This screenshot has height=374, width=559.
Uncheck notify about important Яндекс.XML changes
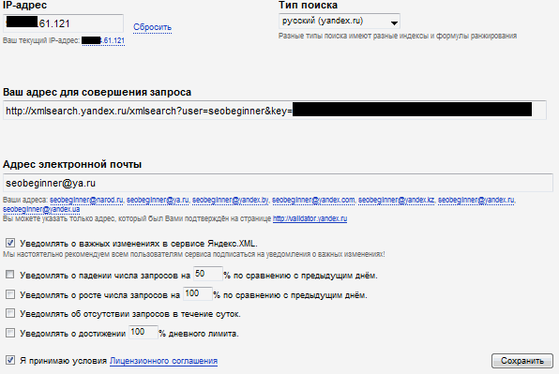pyautogui.click(x=10, y=244)
